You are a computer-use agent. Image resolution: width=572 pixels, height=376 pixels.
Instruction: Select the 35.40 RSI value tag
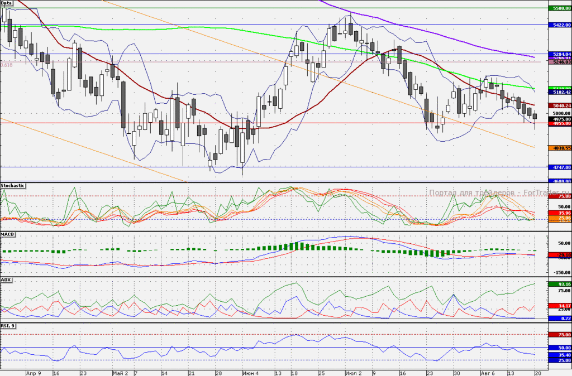[x=560, y=355]
